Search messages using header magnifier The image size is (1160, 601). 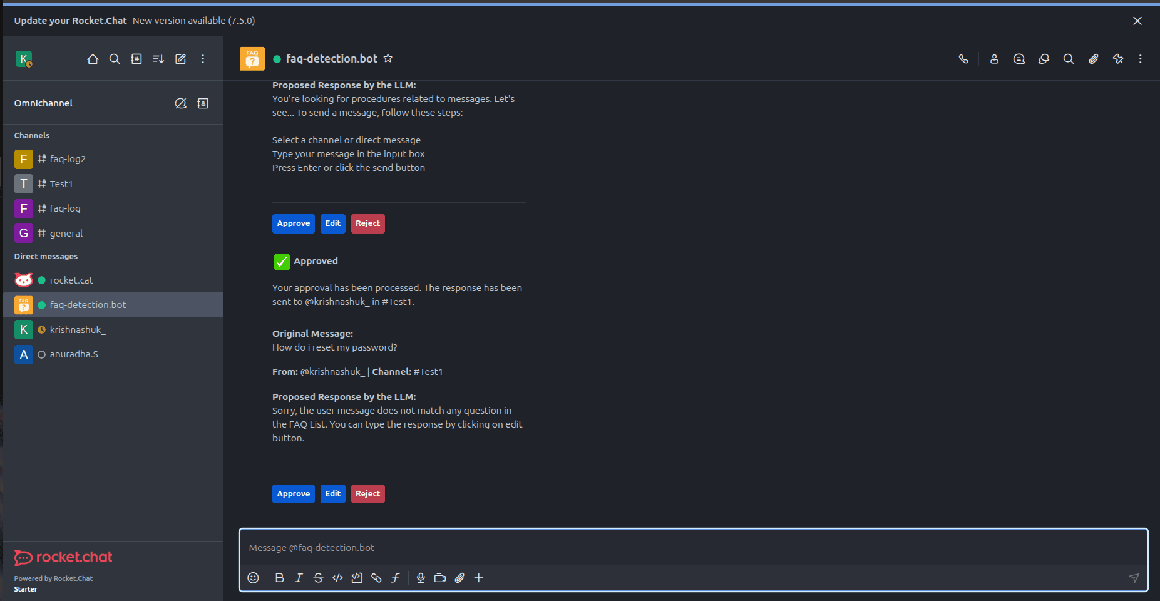[x=1069, y=59]
